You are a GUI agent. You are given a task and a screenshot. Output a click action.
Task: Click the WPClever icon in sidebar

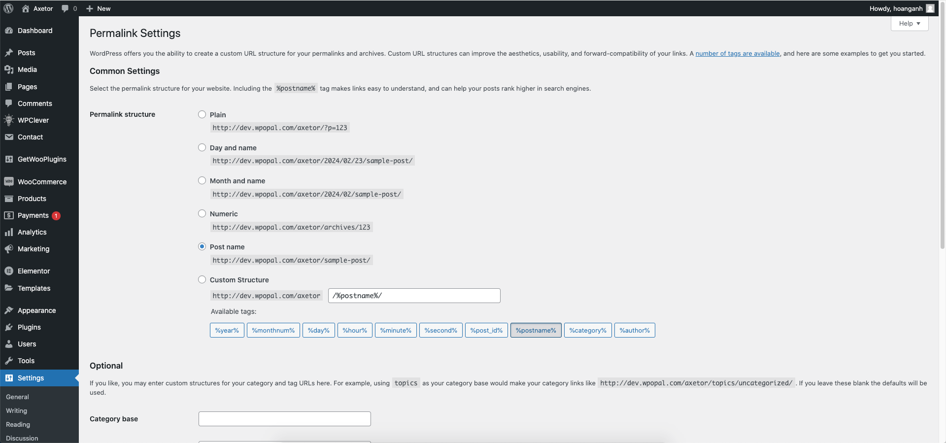pos(9,120)
